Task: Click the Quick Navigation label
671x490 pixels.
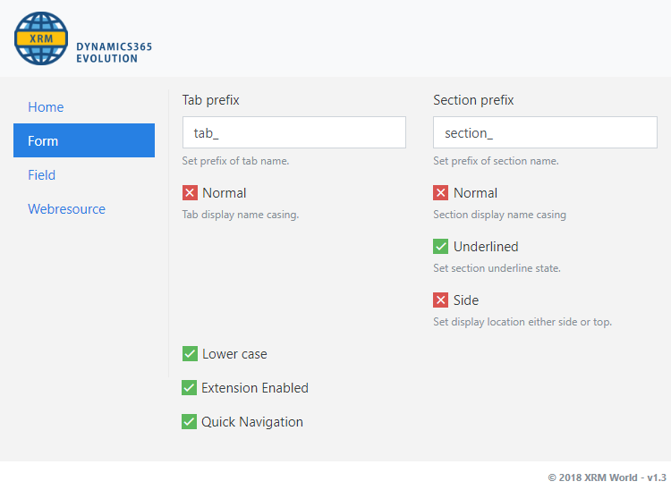Action: [x=252, y=422]
